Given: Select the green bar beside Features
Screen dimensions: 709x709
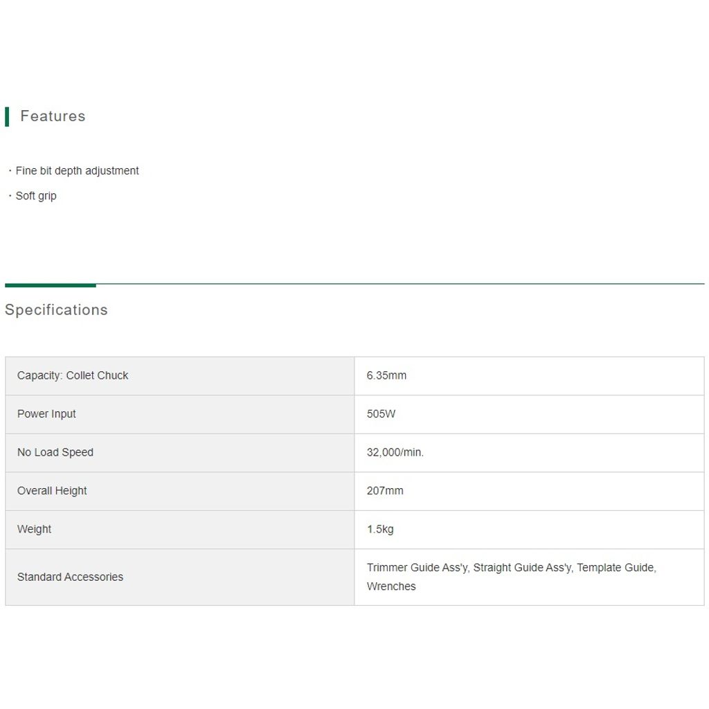Looking at the screenshot, I should (7, 116).
